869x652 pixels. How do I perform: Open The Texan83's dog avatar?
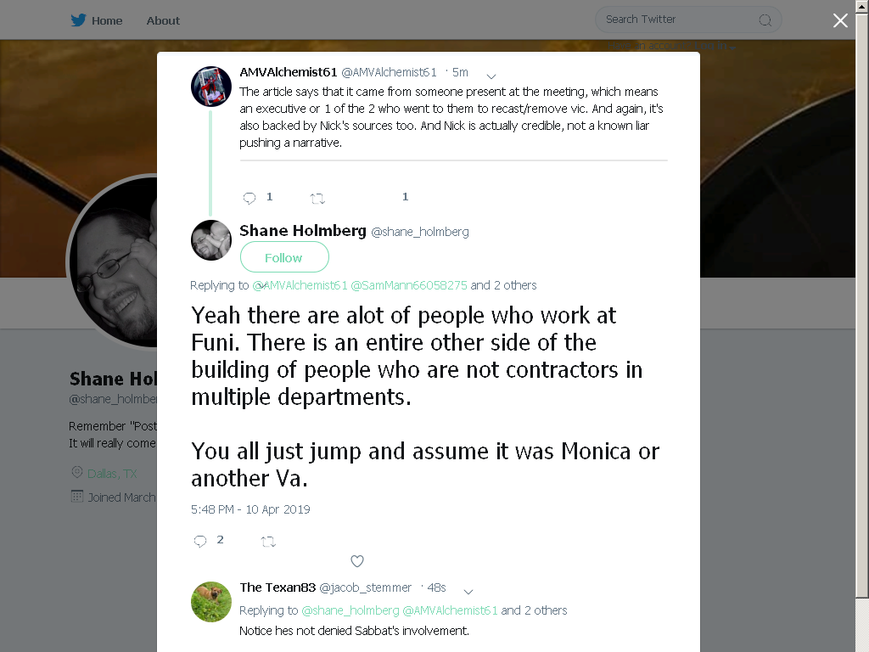pos(211,602)
